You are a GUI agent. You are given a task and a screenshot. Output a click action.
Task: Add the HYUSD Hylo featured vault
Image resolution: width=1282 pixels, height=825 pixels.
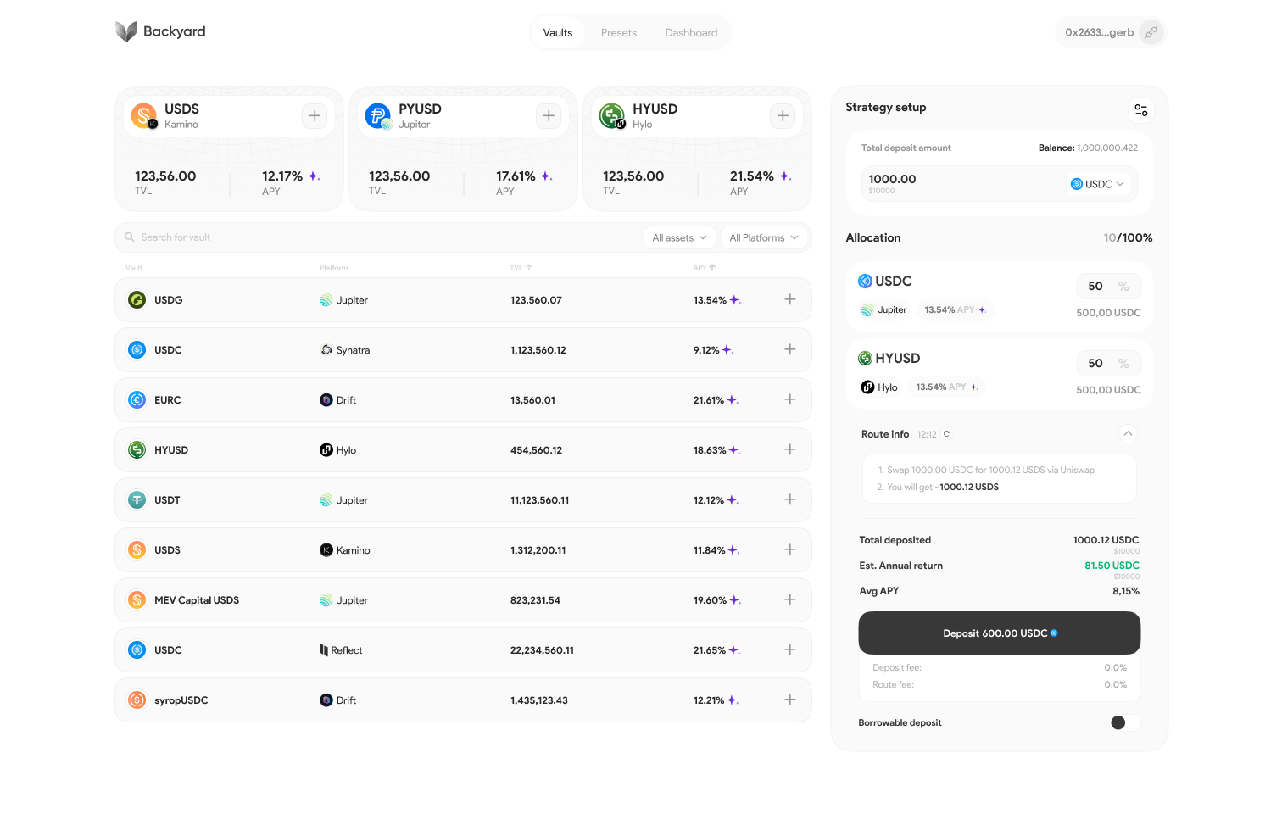pos(783,116)
